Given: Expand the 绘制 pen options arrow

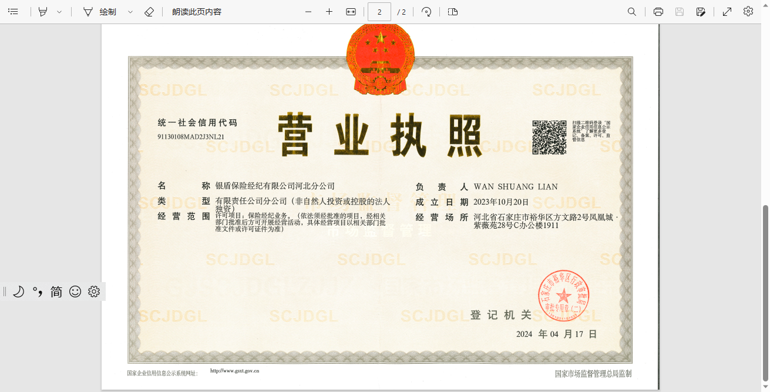Looking at the screenshot, I should pyautogui.click(x=130, y=12).
